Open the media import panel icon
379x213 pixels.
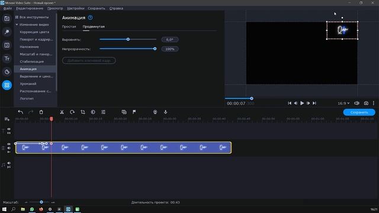[x=7, y=18]
